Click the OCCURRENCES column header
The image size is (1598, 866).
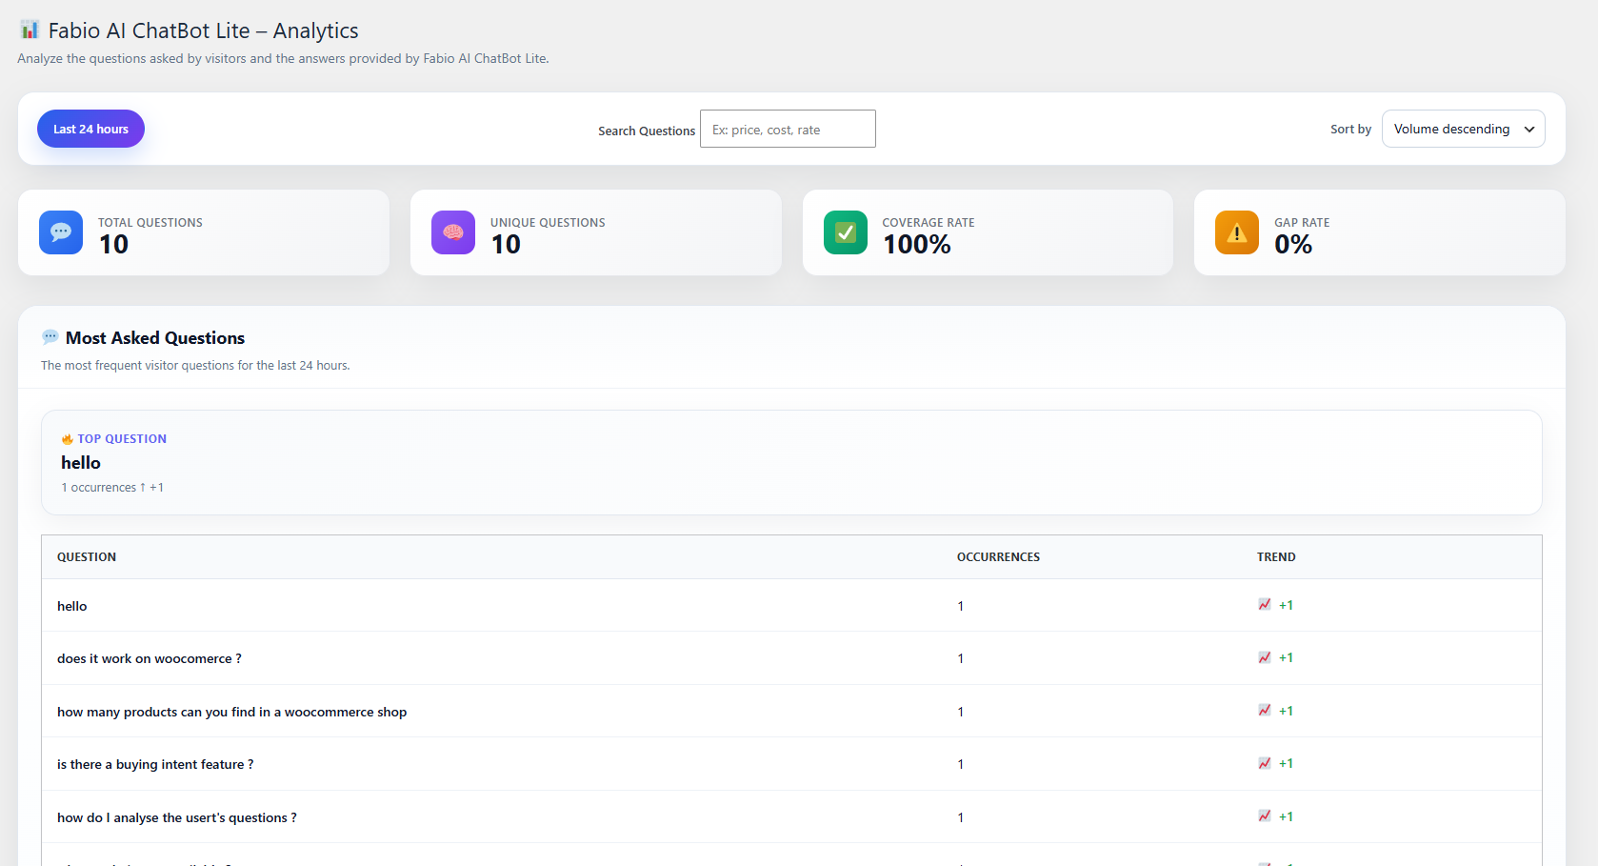pyautogui.click(x=998, y=557)
